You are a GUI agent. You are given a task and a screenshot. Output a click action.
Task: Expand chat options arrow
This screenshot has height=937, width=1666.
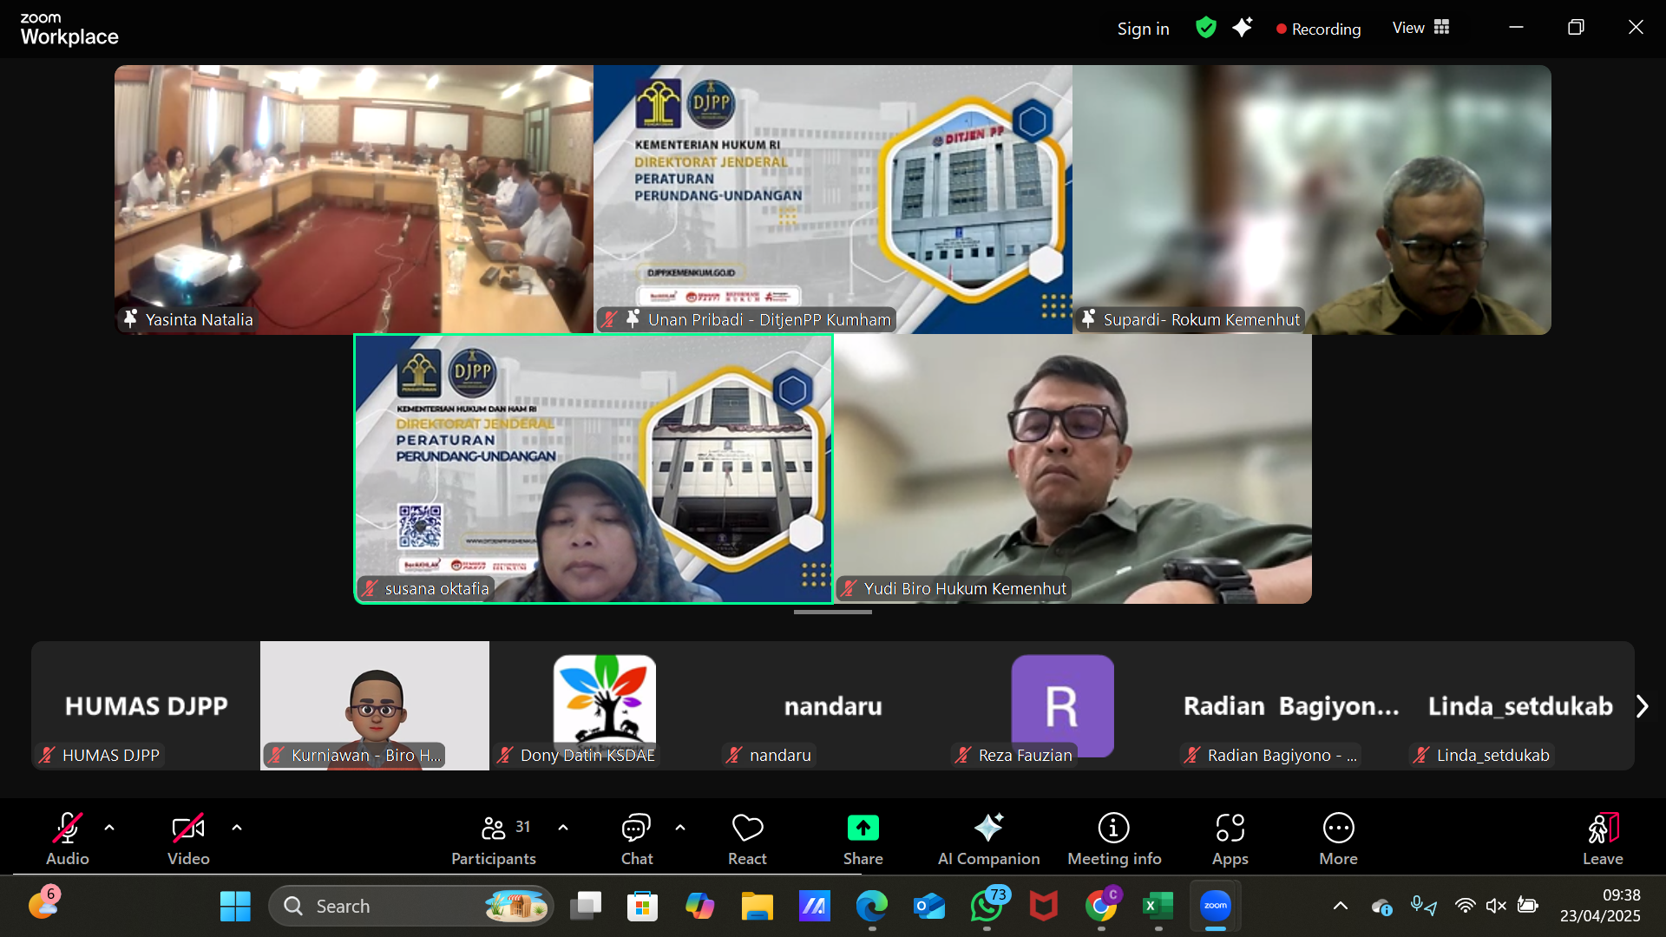coord(680,828)
